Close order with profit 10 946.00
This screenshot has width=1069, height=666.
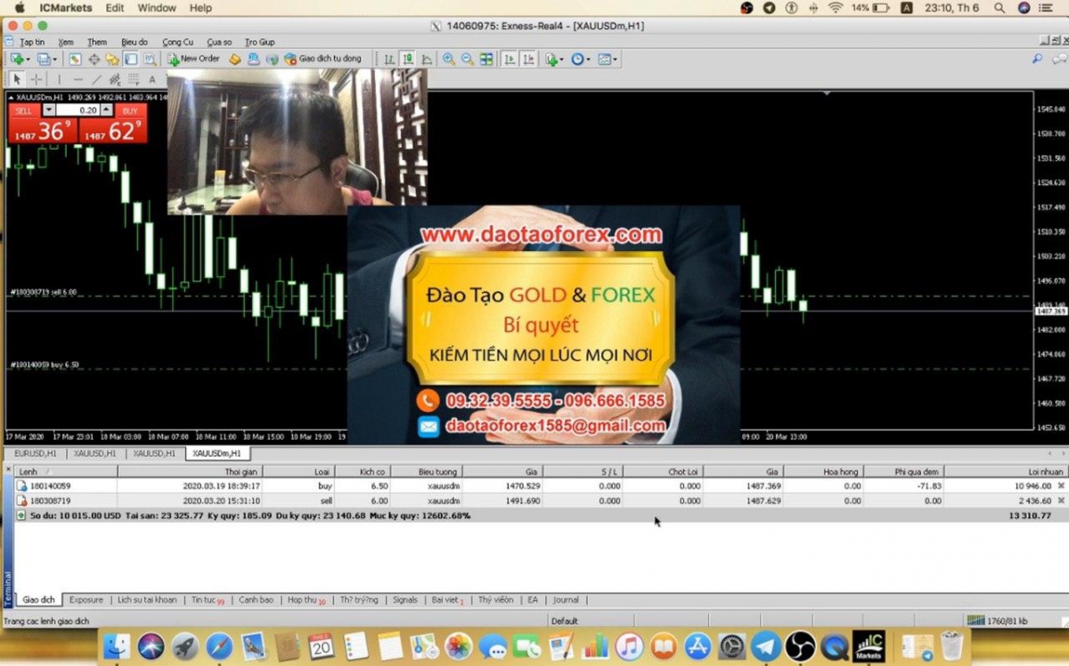(x=1060, y=486)
